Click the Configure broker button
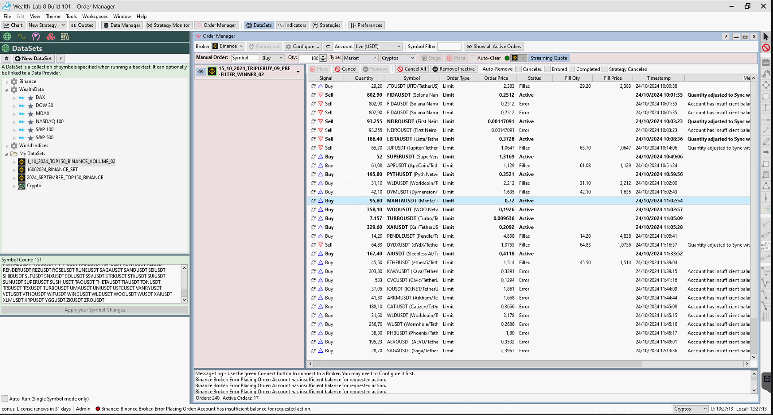The width and height of the screenshot is (773, 415). pyautogui.click(x=302, y=47)
